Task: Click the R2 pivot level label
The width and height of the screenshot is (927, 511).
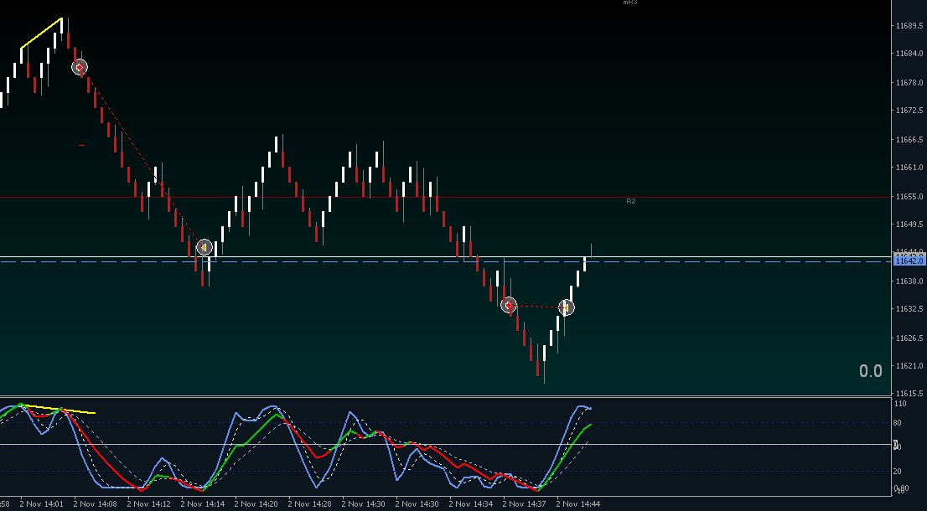Action: (631, 201)
